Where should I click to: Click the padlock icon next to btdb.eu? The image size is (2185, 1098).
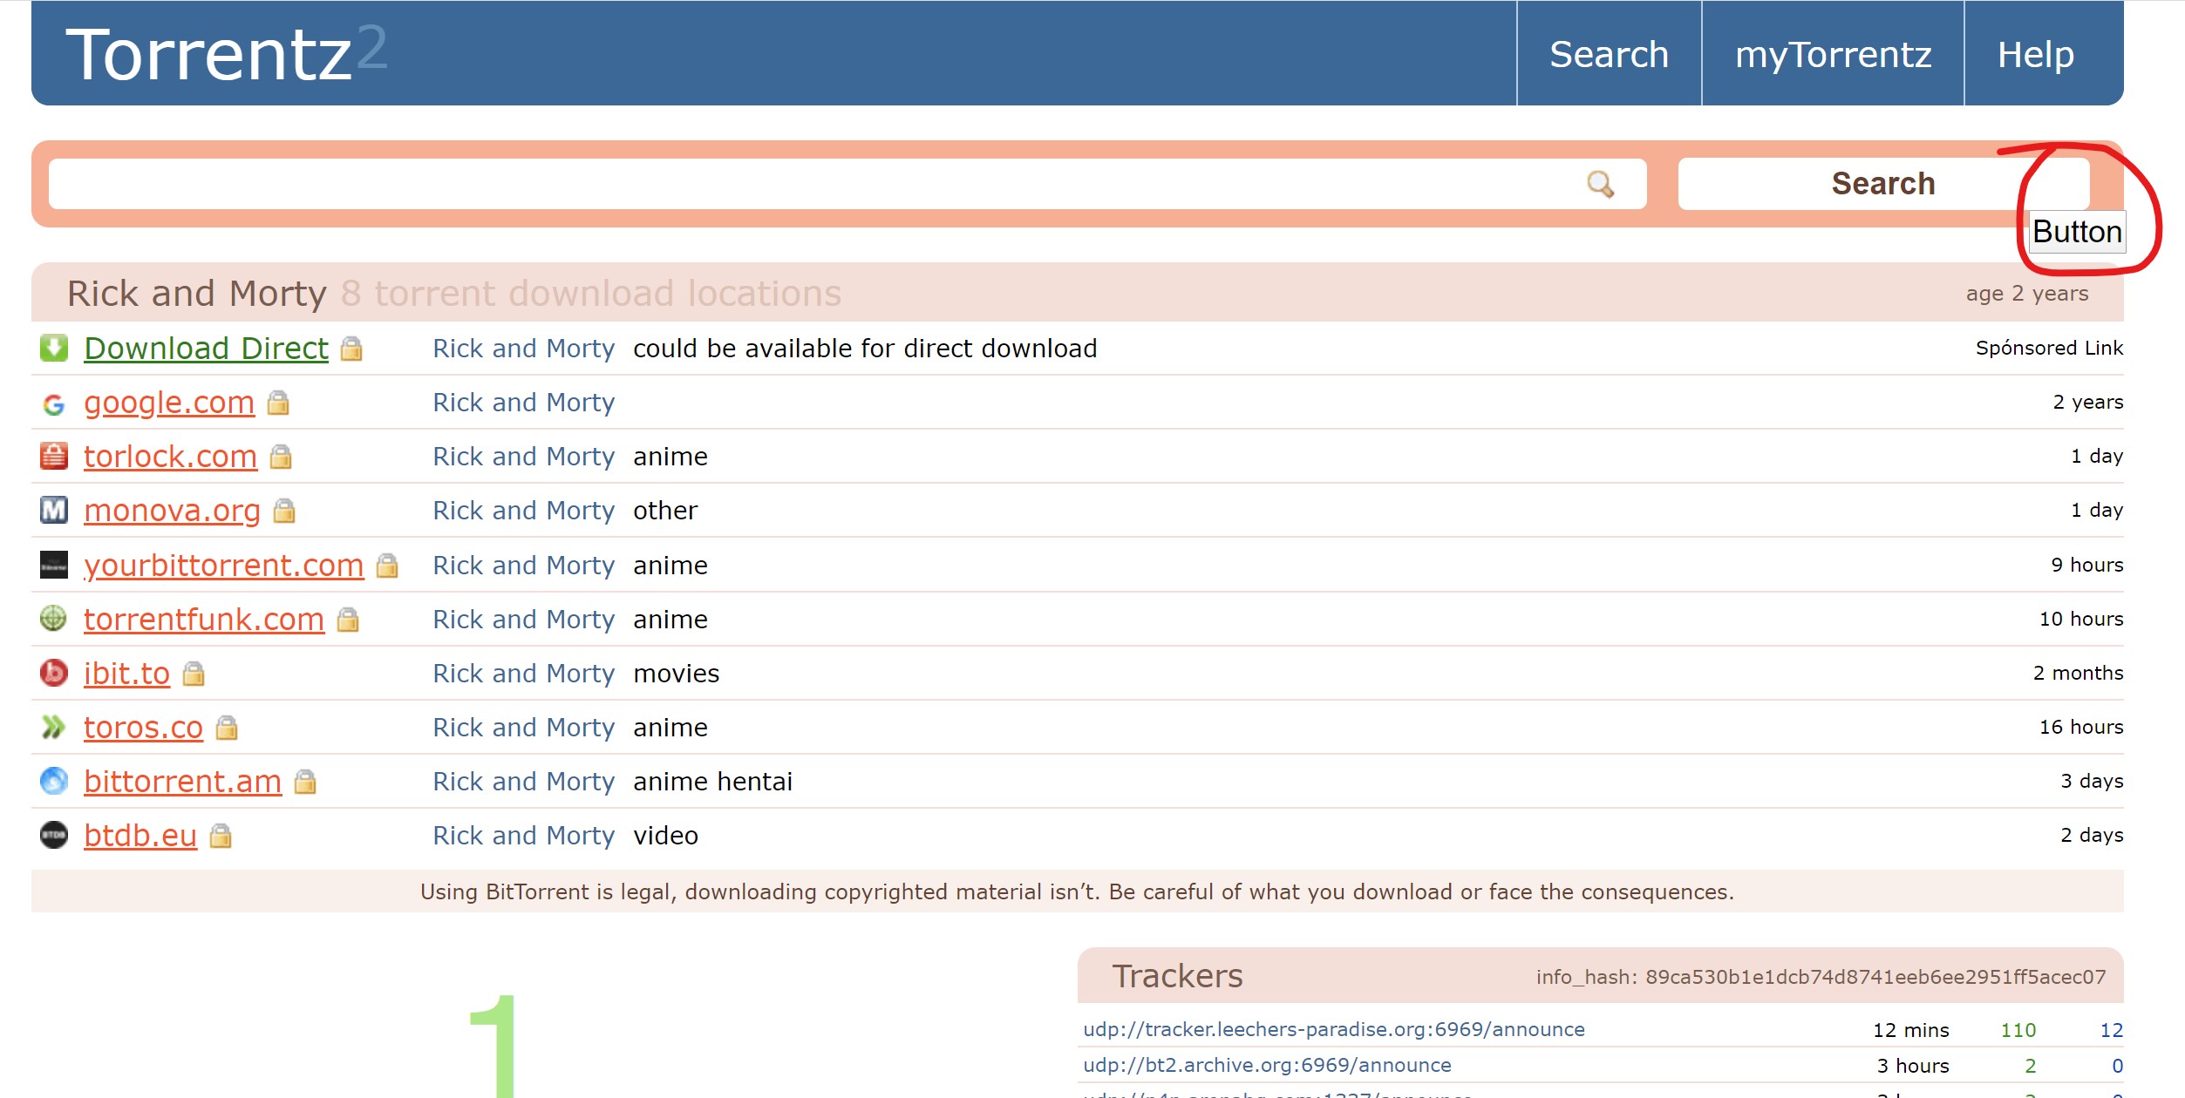coord(221,837)
